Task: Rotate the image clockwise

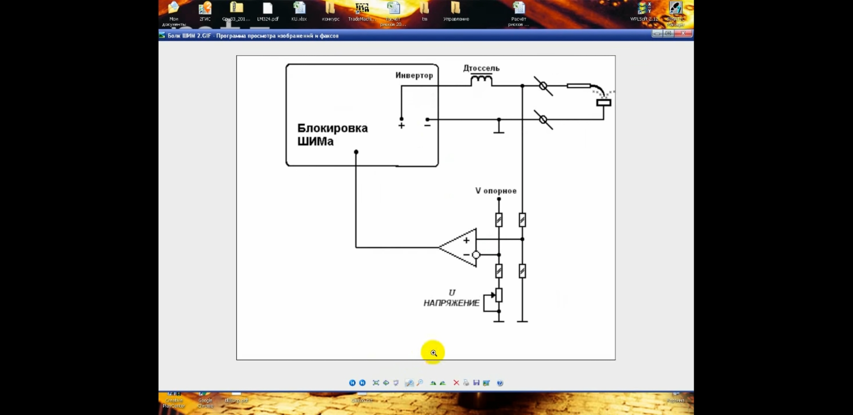Action: (x=433, y=383)
